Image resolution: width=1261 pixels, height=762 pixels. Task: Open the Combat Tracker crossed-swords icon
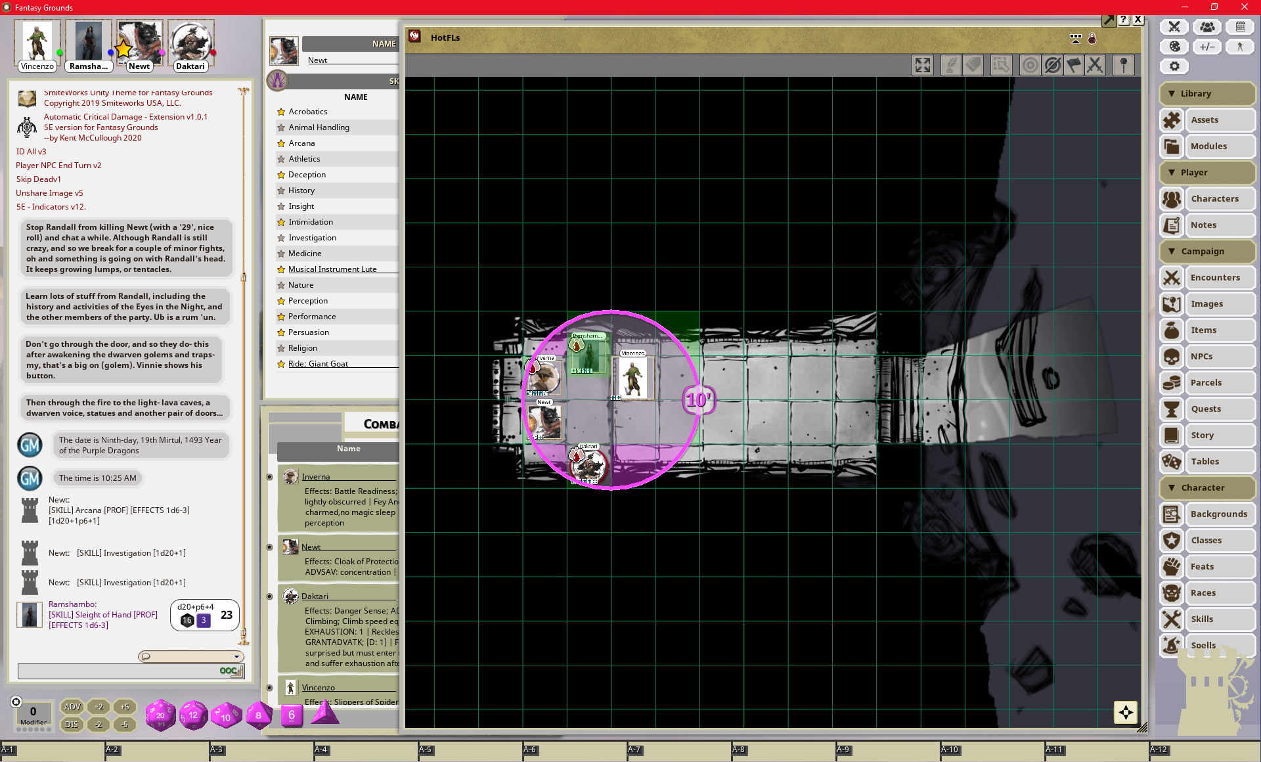coord(1174,27)
